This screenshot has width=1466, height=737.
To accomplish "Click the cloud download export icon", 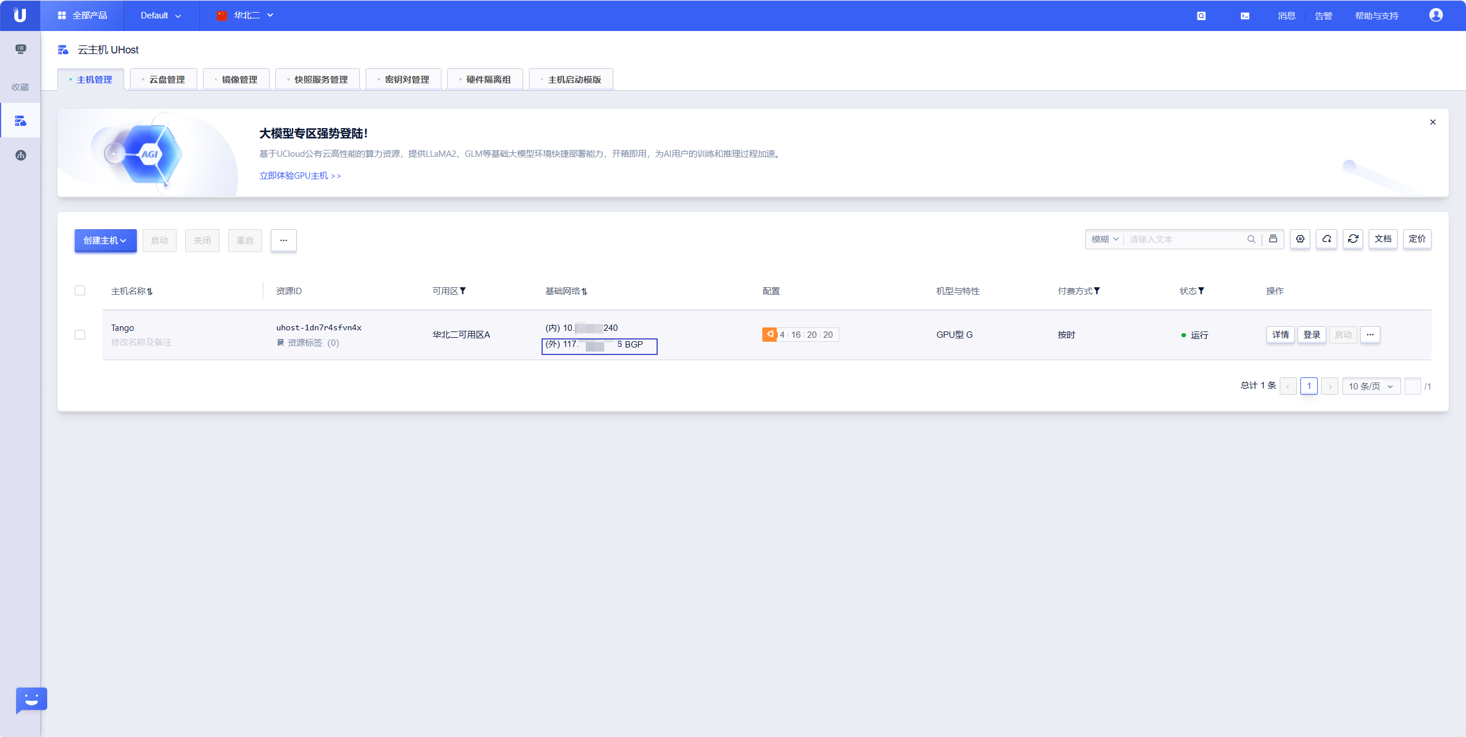I will (1326, 239).
